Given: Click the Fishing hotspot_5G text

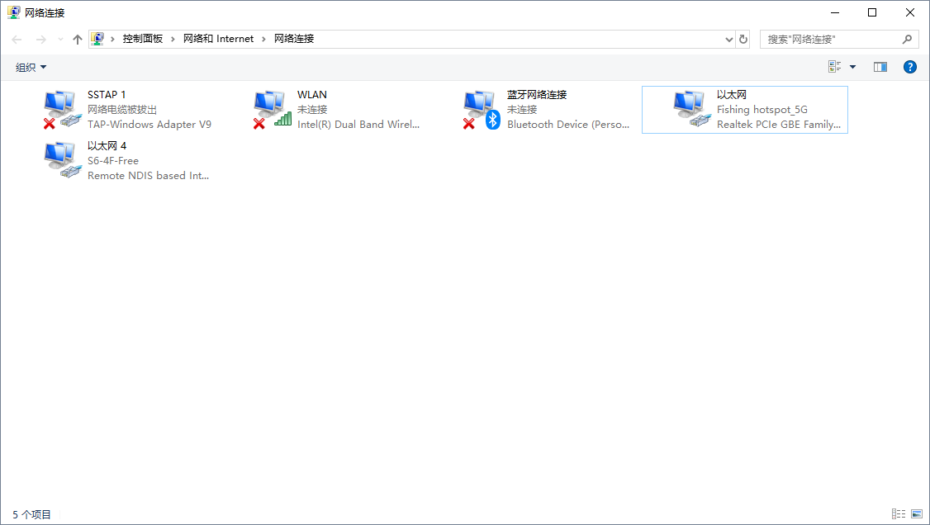Looking at the screenshot, I should (762, 110).
